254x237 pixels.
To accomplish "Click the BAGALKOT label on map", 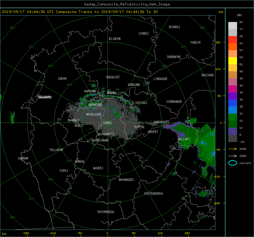I will pyautogui.click(x=113, y=77).
